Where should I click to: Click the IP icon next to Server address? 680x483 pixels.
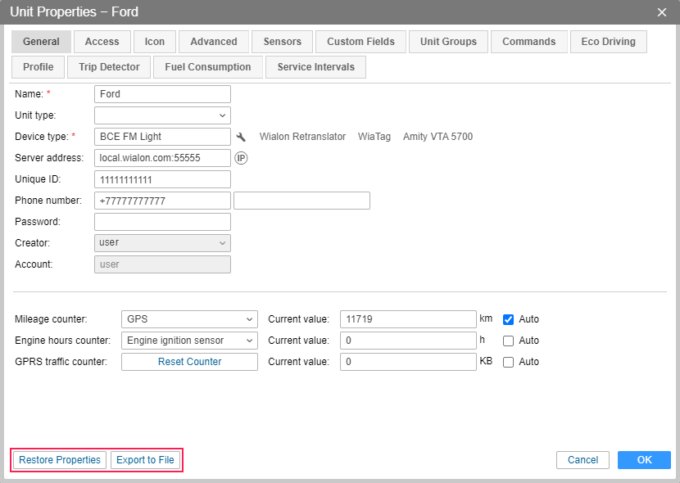tap(241, 158)
